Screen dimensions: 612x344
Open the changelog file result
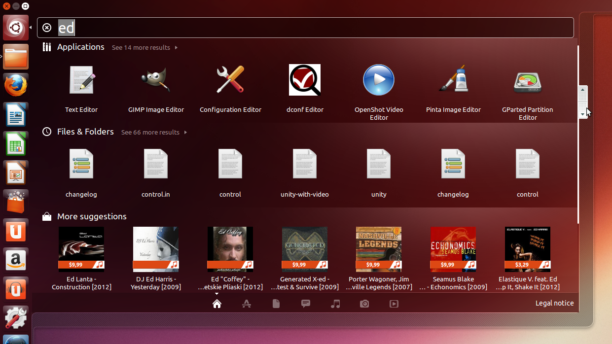(x=81, y=172)
